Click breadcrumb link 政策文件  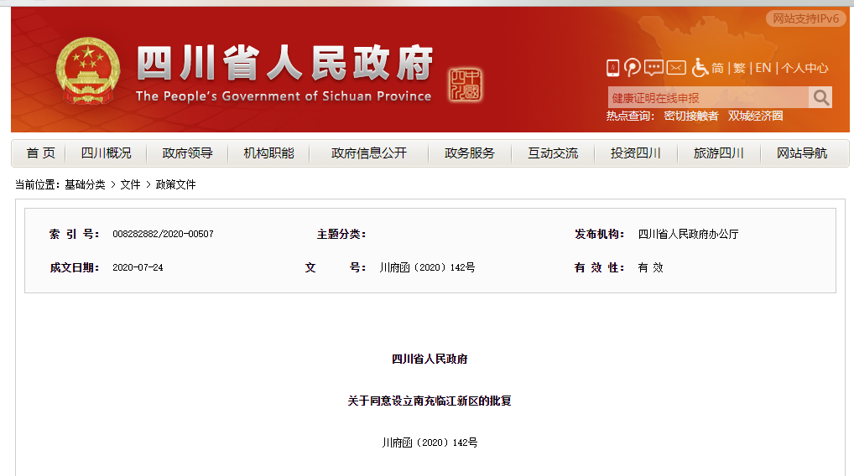click(175, 184)
